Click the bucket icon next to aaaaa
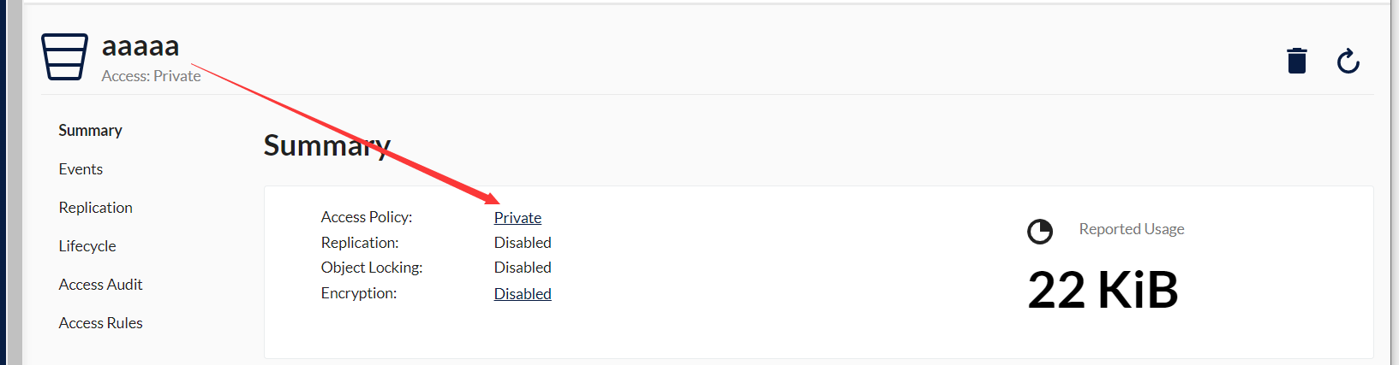Screen dimensions: 1399x365 [64, 56]
